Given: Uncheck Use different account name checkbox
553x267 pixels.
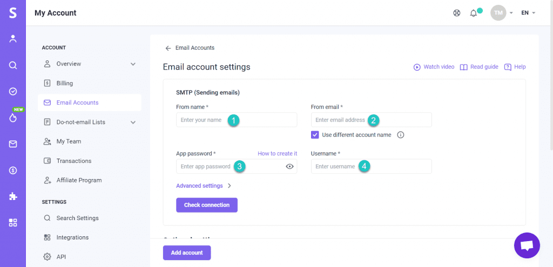Looking at the screenshot, I should [x=315, y=135].
